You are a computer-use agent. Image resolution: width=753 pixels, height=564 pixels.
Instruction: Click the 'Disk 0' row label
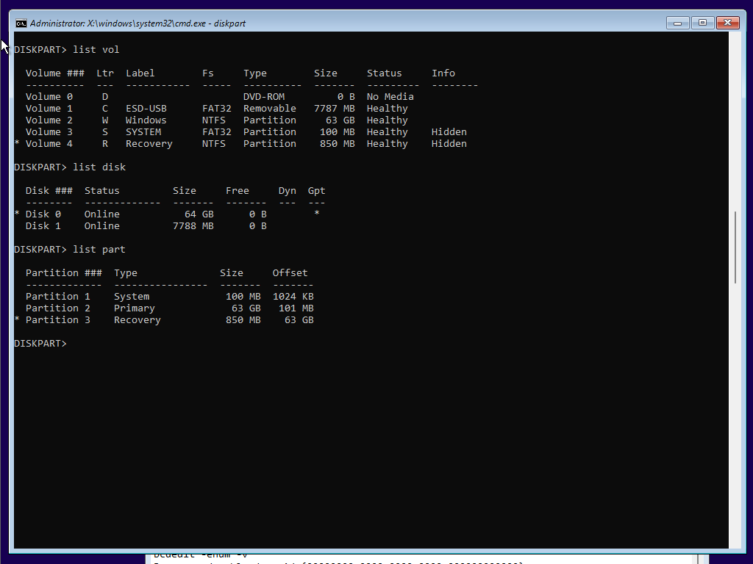click(x=43, y=214)
